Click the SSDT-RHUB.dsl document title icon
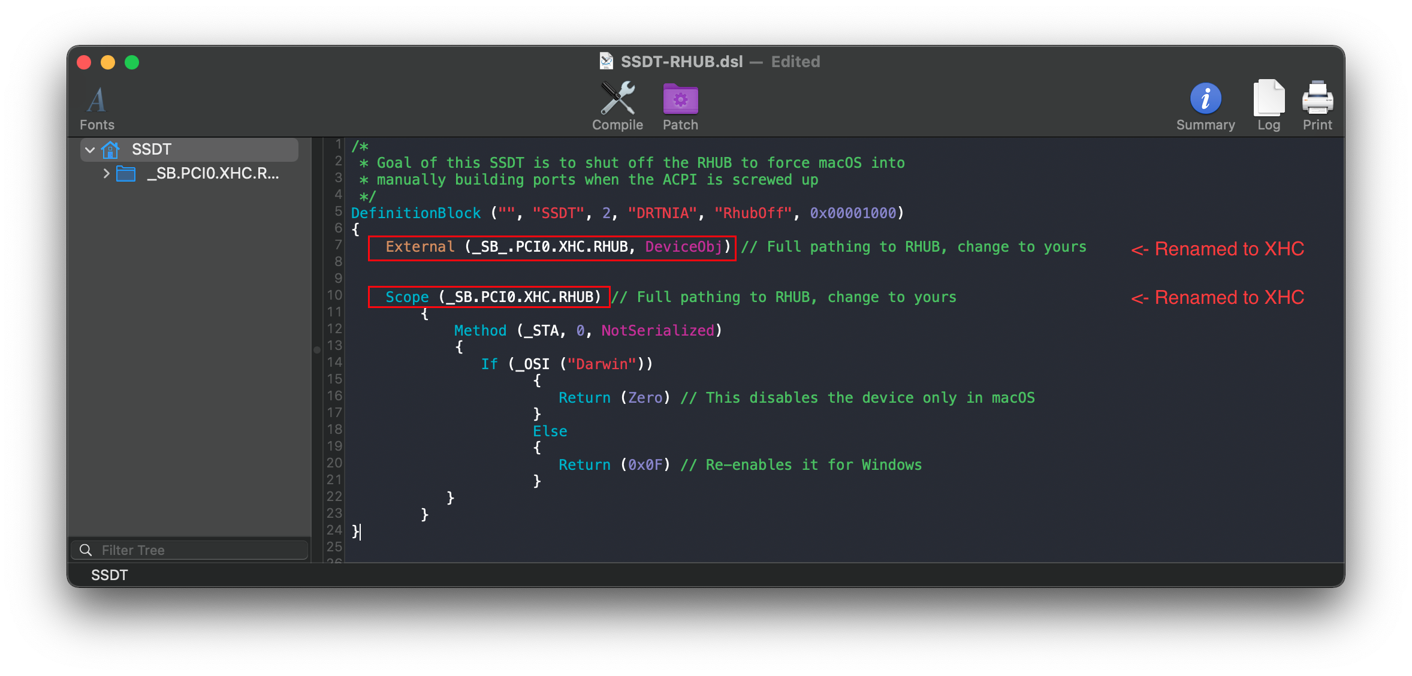The height and width of the screenshot is (676, 1412). 607,61
